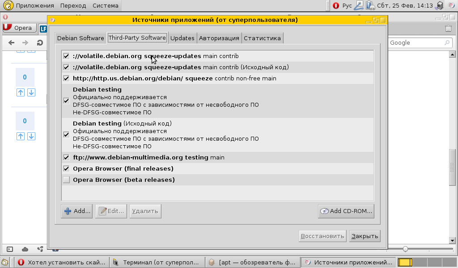Click the search magnifier in Opera's Google field

(x=447, y=42)
